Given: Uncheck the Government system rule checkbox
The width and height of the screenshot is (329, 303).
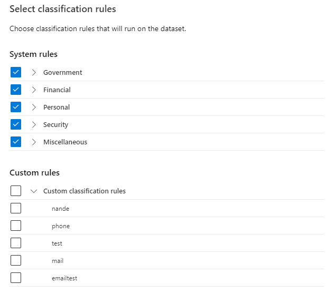Looking at the screenshot, I should click(16, 72).
